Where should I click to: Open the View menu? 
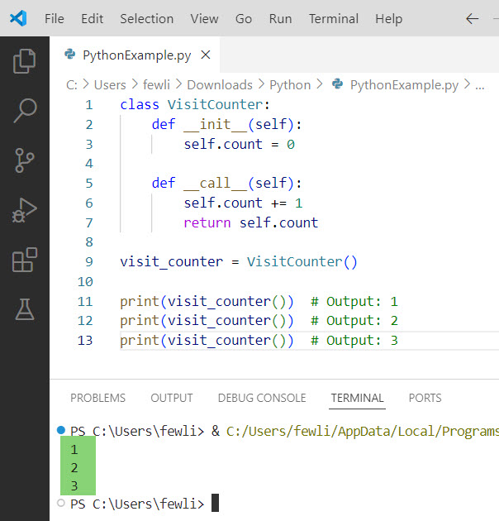coord(204,18)
